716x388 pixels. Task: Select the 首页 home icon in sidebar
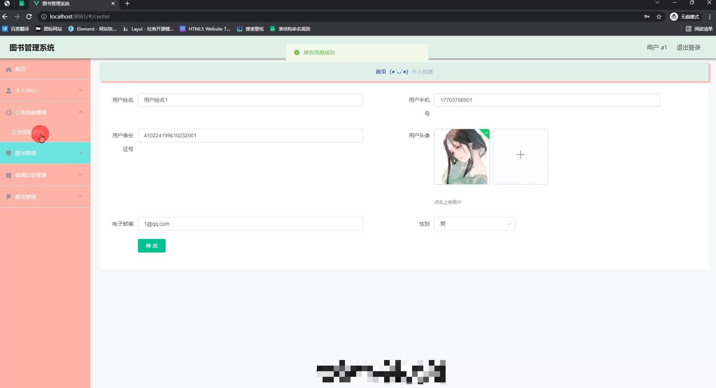tap(8, 69)
